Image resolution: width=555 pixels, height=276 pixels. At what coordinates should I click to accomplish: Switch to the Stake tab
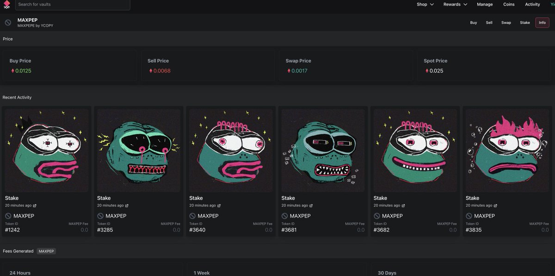click(525, 23)
